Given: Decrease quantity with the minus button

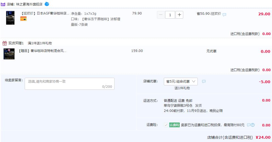Looking at the screenshot, I should [161, 15].
